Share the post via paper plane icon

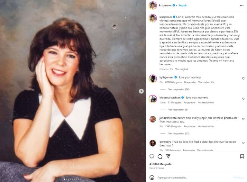coord(168,156)
